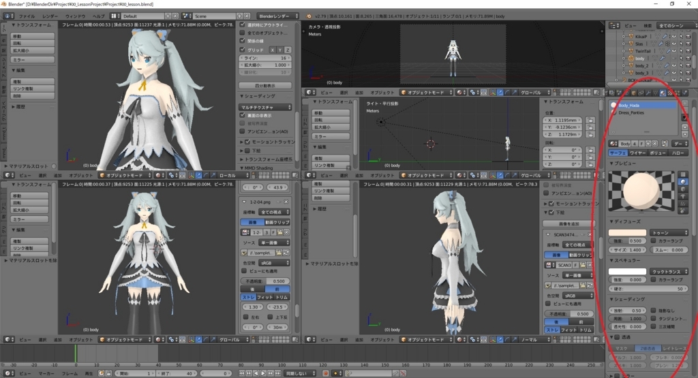Add a new scene with the plus icon
Screen dimensions: 698x378
[x=239, y=16]
